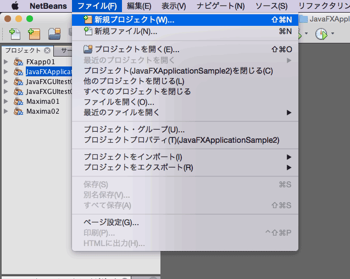Click the Maxima01 project icon
The image size is (350, 279).
18,102
